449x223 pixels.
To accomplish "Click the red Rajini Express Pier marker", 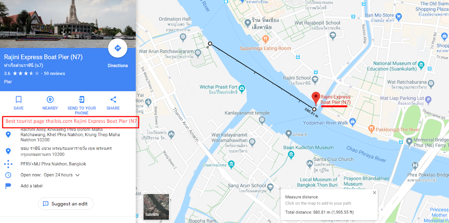I will pos(316,99).
